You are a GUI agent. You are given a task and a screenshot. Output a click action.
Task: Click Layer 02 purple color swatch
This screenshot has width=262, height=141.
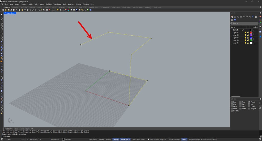[x=251, y=35]
